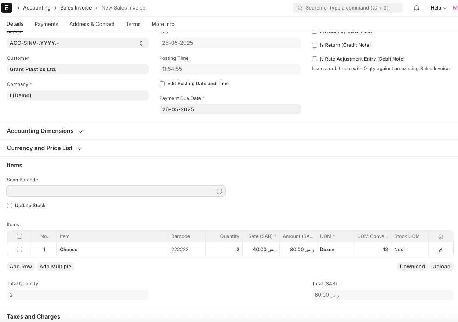Expand Accounting Dimensions section

point(45,131)
